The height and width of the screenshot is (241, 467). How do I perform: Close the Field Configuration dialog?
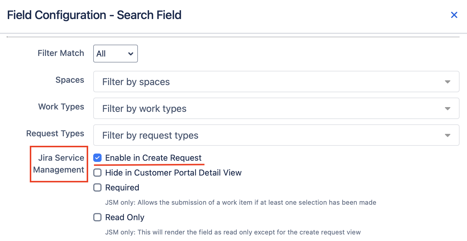(x=454, y=15)
